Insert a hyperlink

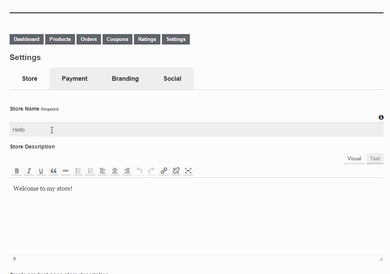click(x=163, y=171)
